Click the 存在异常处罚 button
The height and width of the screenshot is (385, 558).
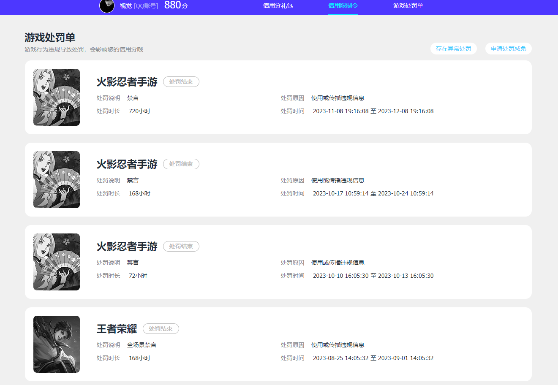pyautogui.click(x=453, y=49)
